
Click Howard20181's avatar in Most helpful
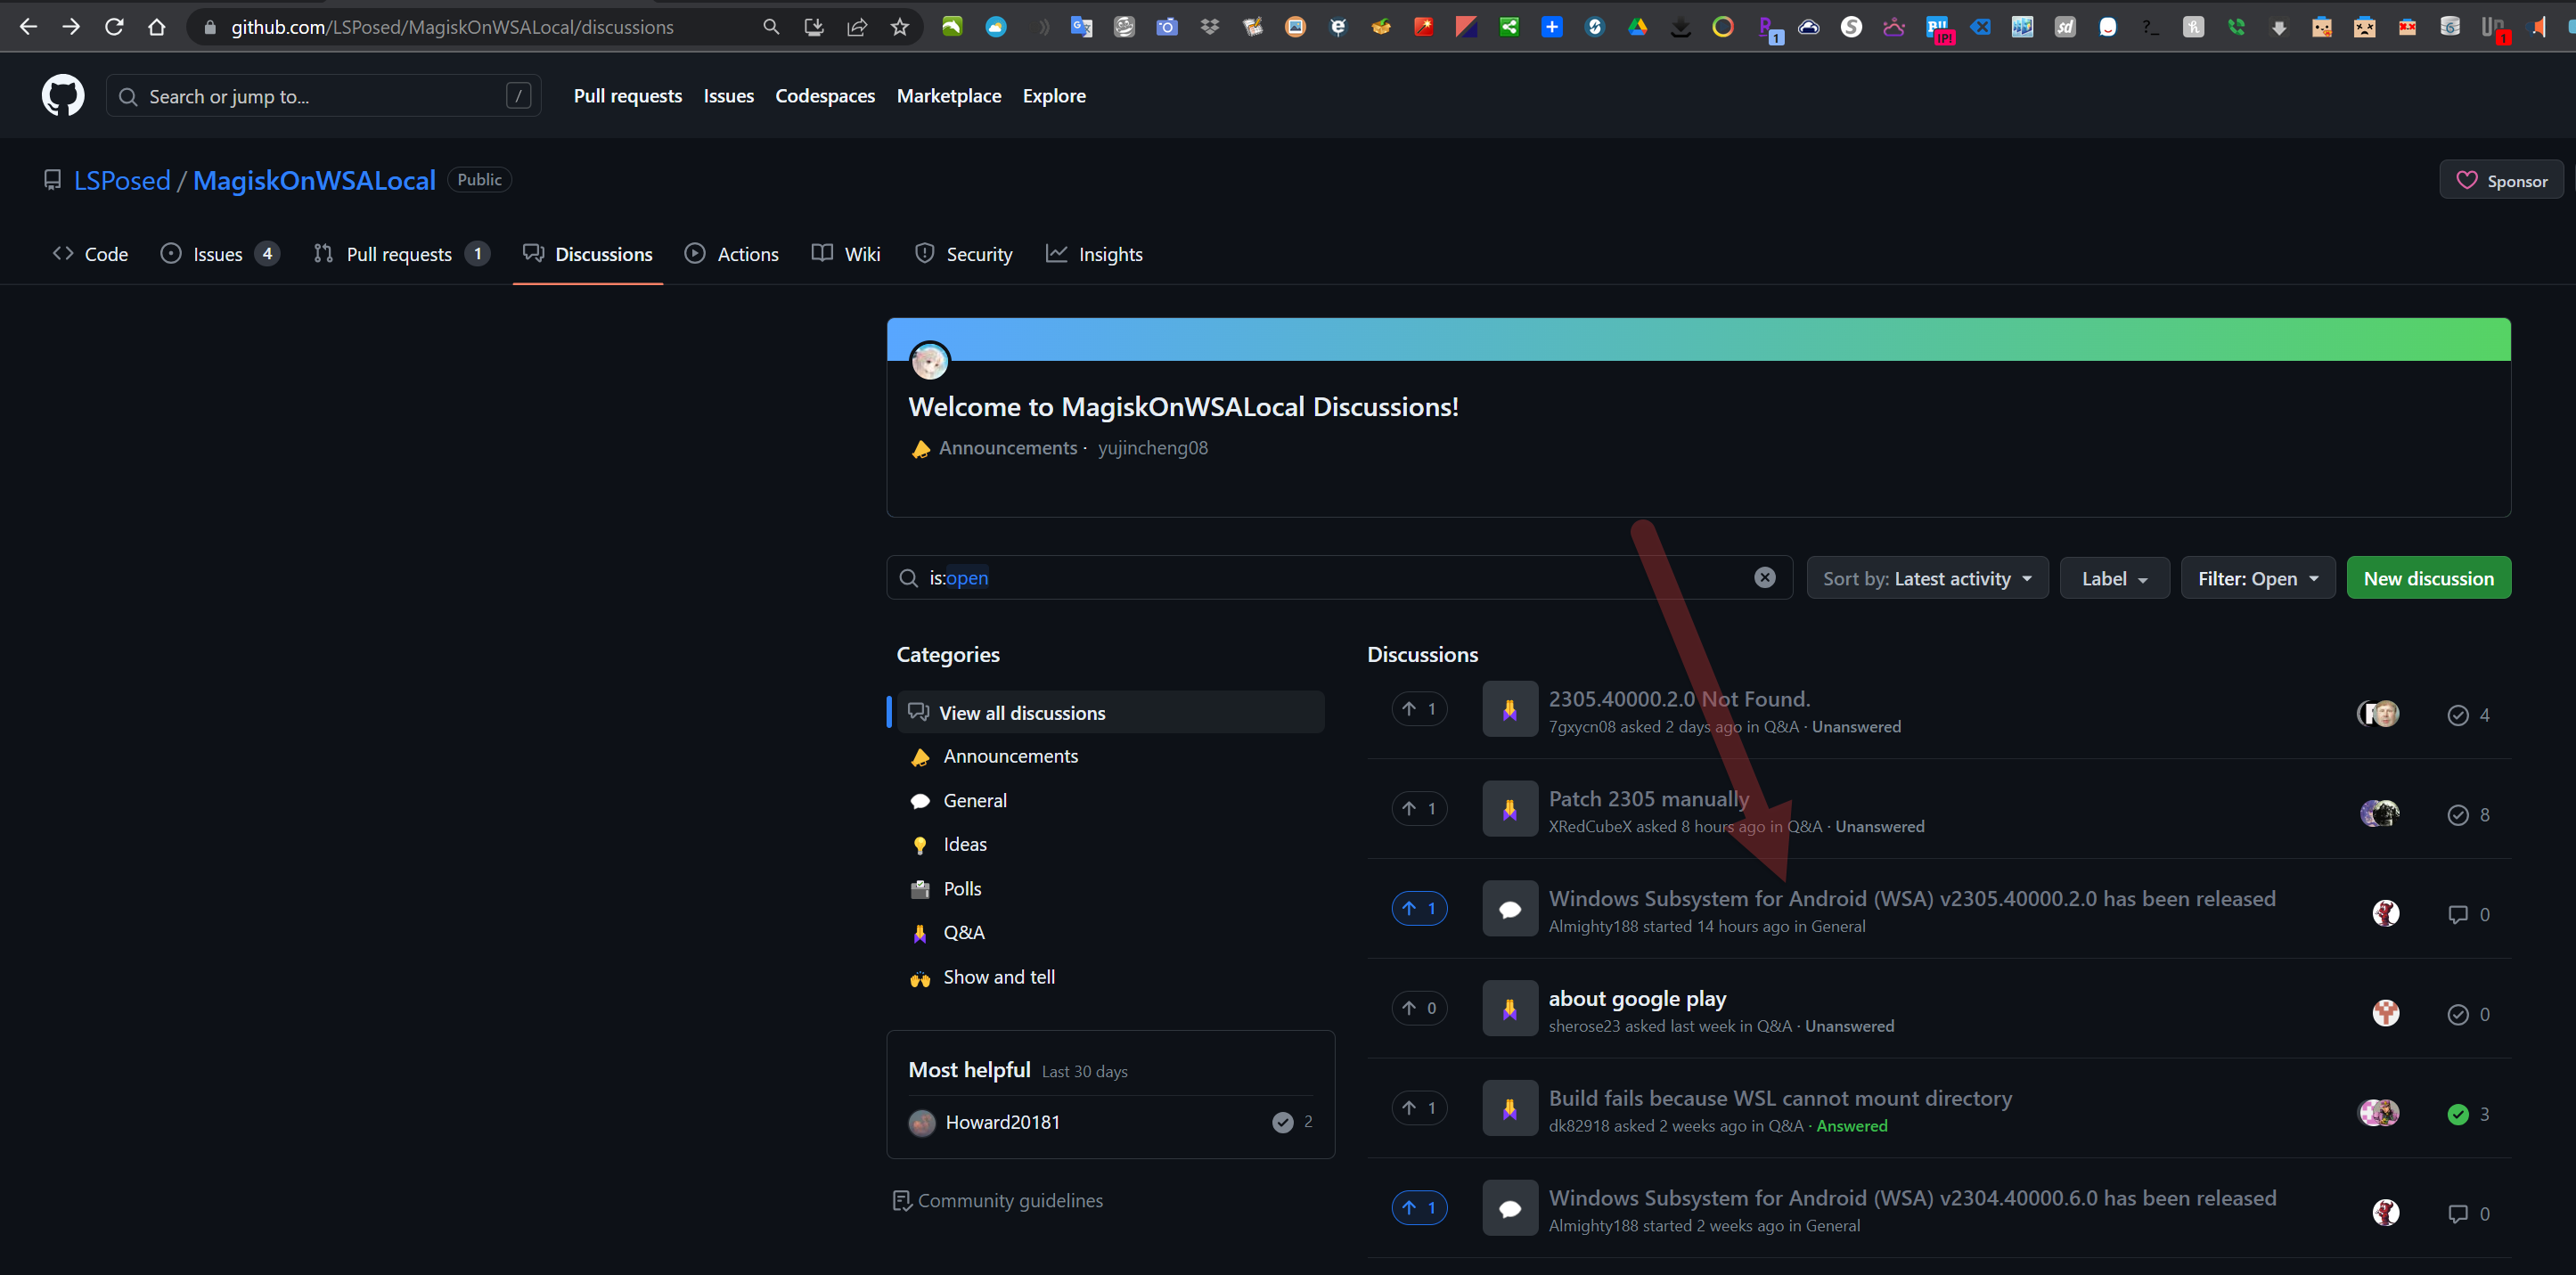click(922, 1123)
